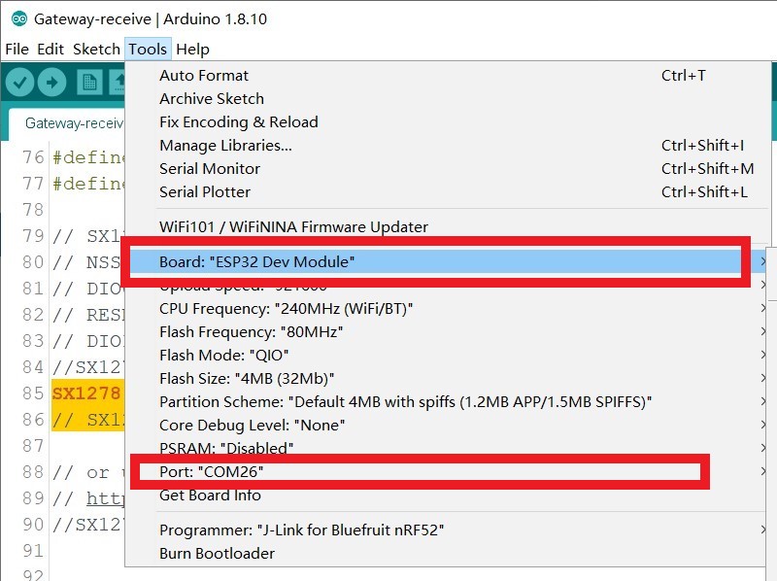The image size is (777, 581).
Task: Click the #define text on line 76
Action: [x=88, y=157]
